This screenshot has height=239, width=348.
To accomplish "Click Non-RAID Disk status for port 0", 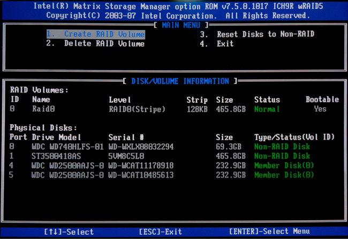I will point(282,147).
